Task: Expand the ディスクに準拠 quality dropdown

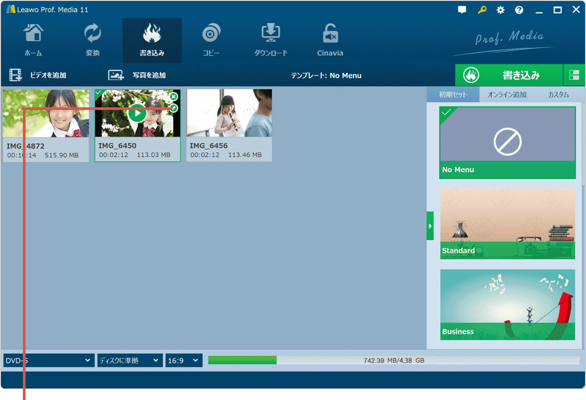Action: pos(129,361)
